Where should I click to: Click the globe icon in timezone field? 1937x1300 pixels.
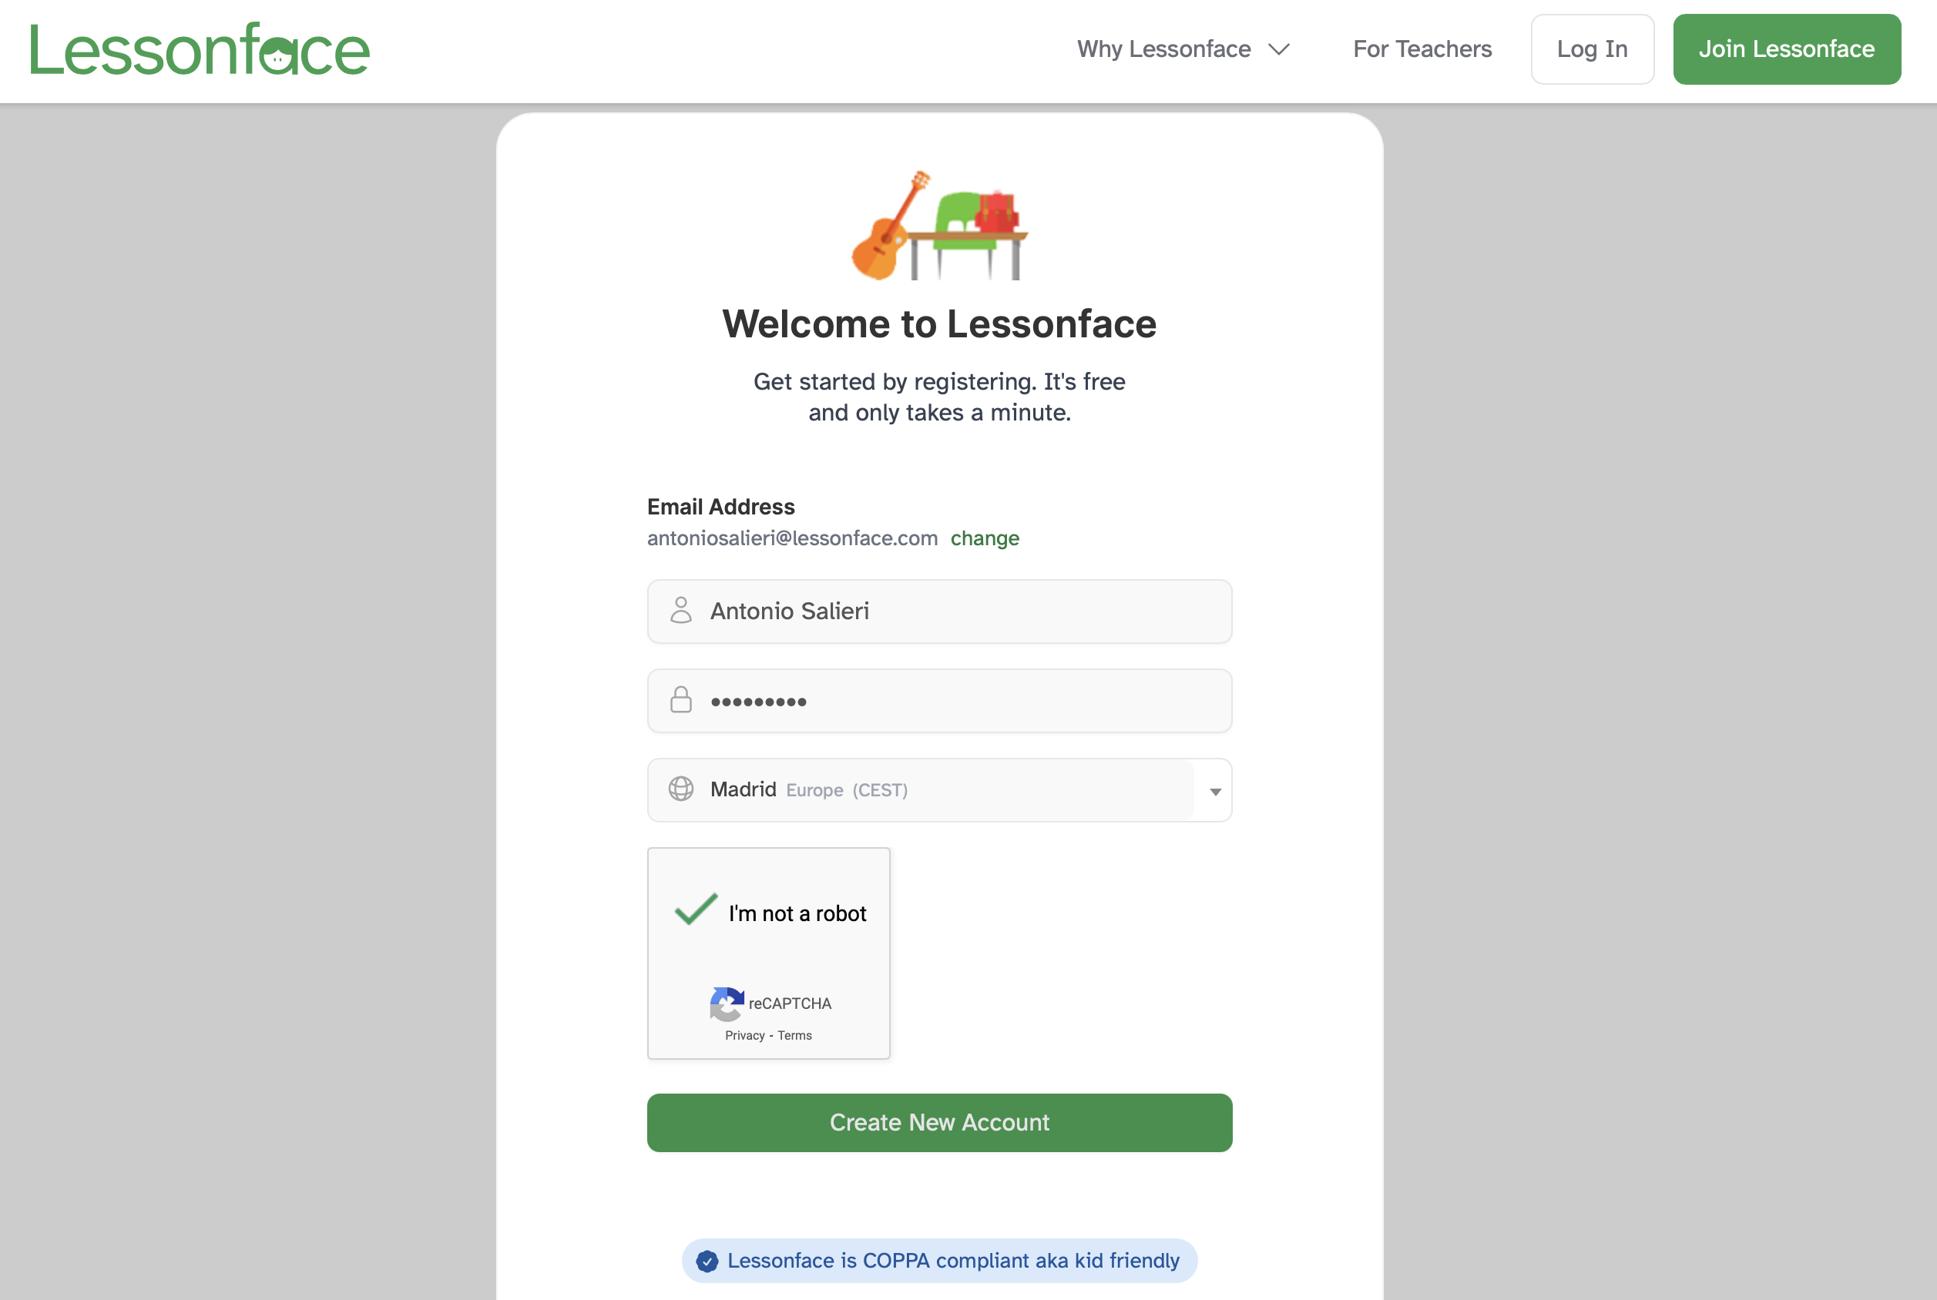[x=681, y=789]
